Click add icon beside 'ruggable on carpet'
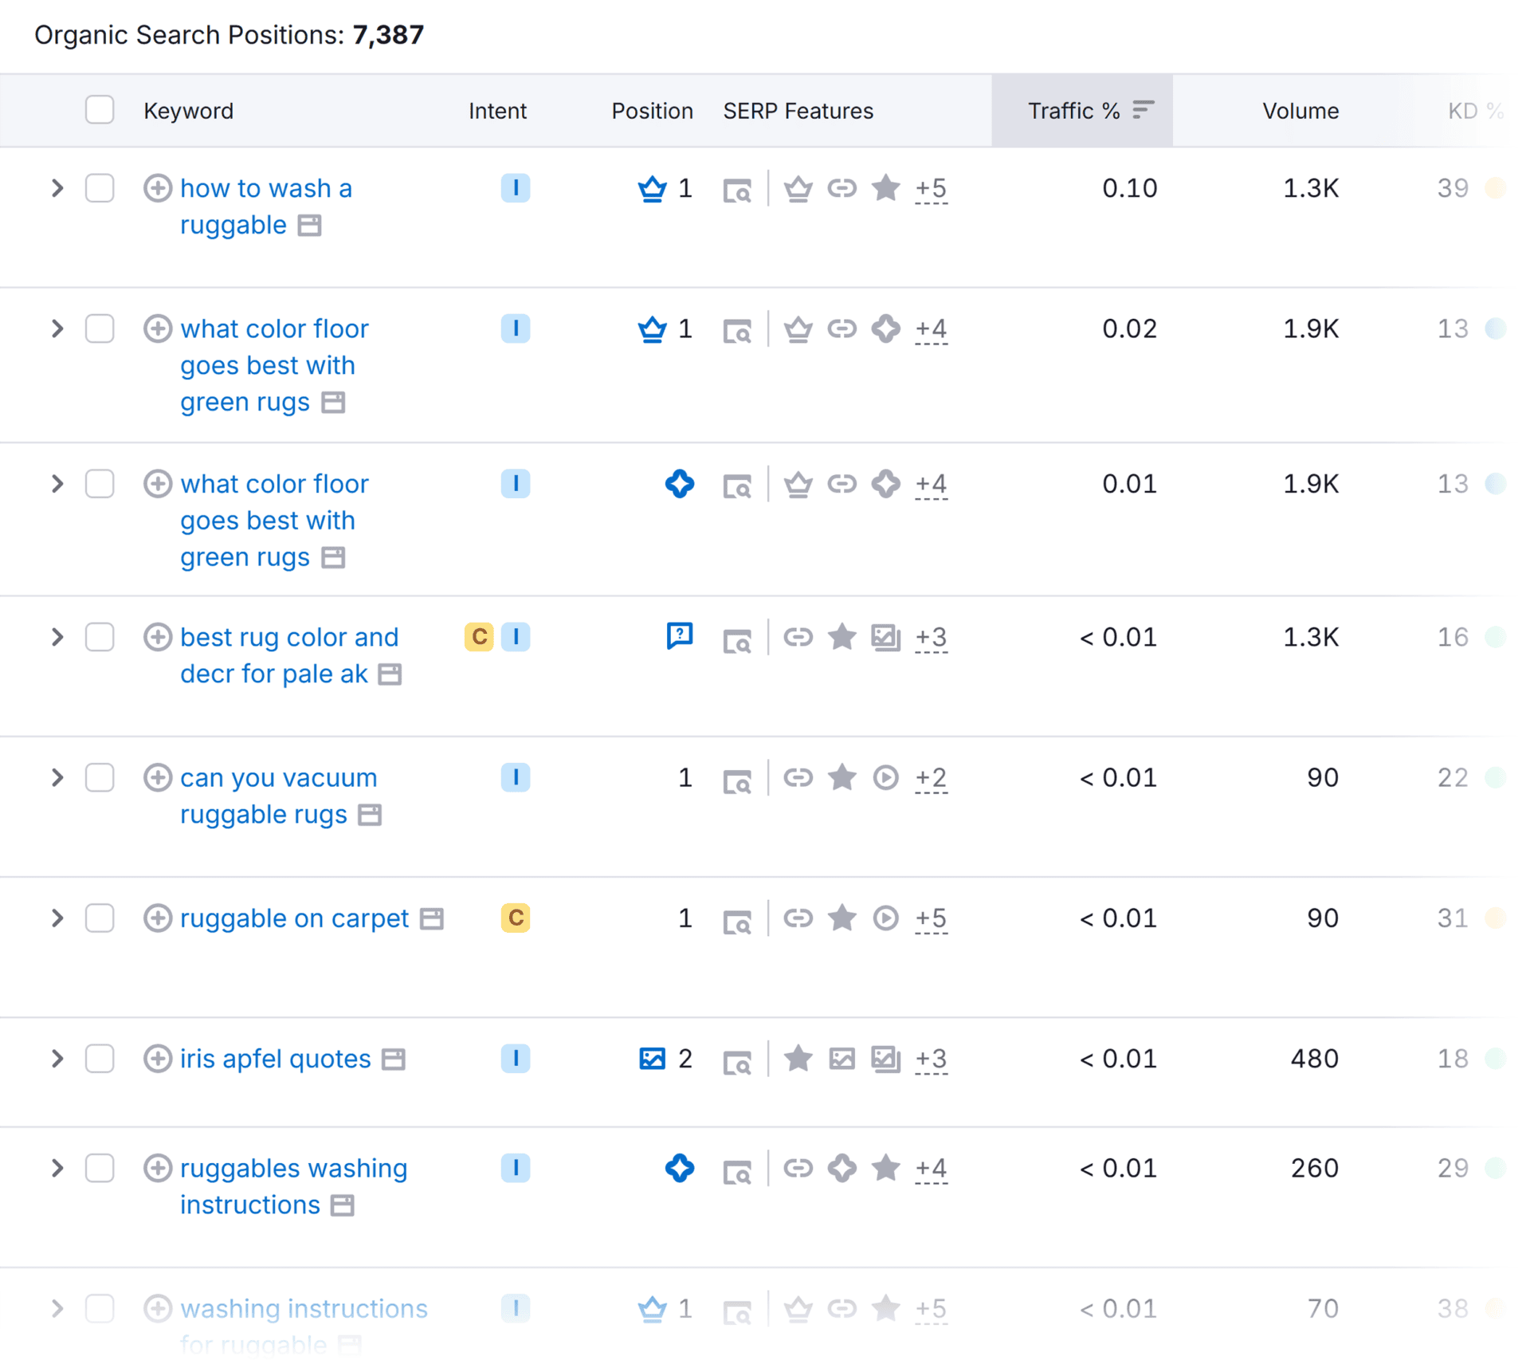 [157, 918]
